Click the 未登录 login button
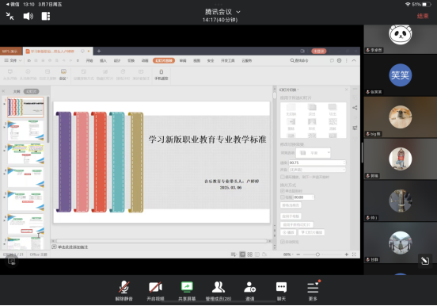 click(x=319, y=51)
